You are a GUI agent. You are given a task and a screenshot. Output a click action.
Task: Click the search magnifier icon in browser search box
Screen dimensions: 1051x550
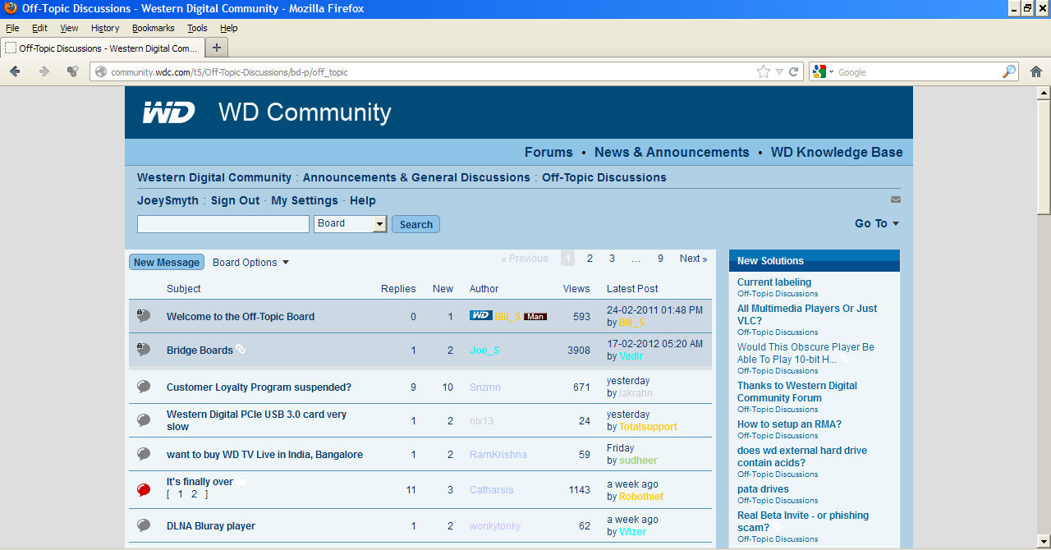pyautogui.click(x=1009, y=71)
